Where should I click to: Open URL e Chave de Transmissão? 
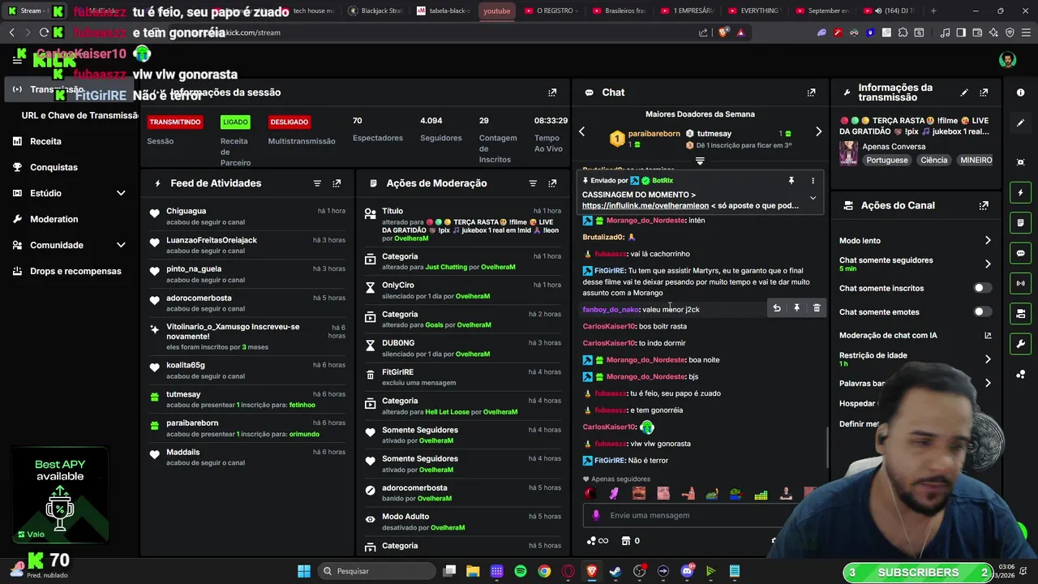click(79, 115)
